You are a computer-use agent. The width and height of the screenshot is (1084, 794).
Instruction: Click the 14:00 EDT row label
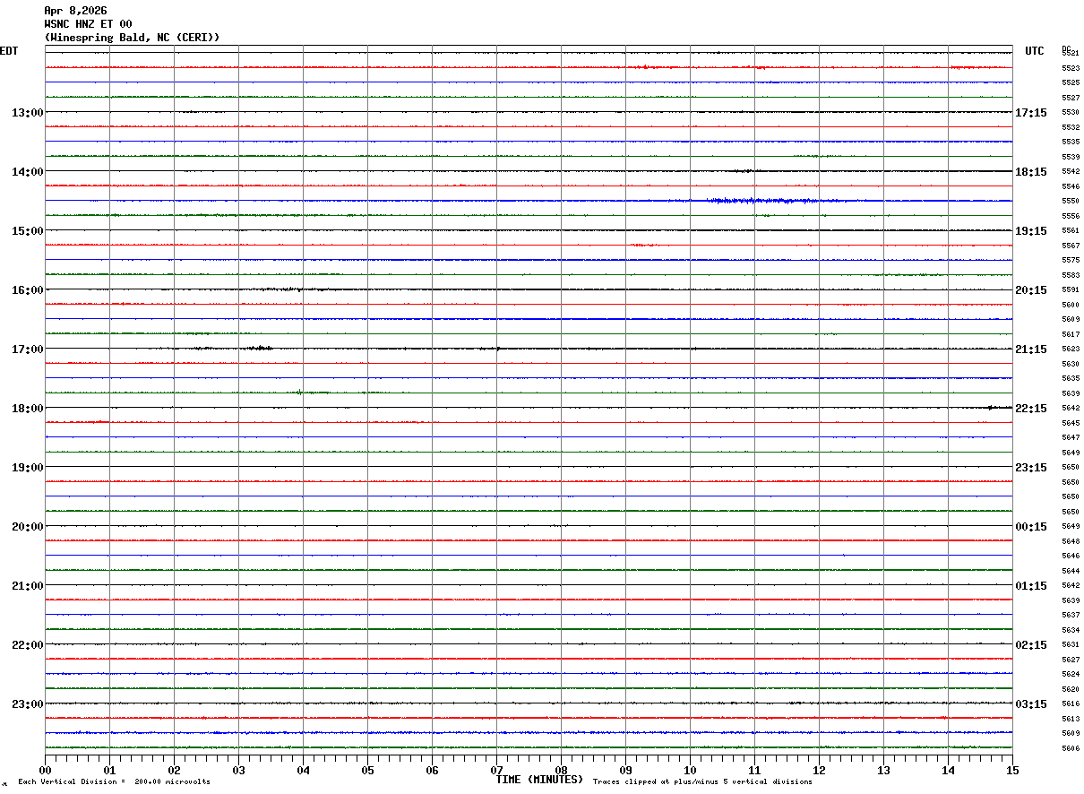pos(27,171)
